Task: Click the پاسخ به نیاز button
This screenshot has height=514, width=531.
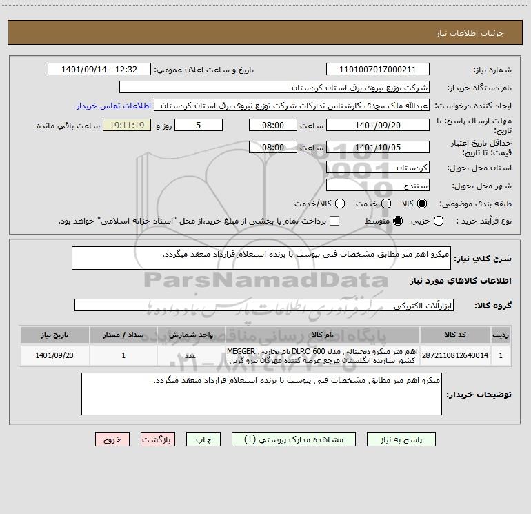Action: [401, 439]
